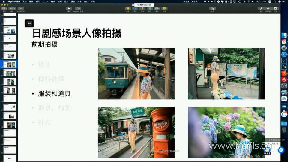The image size is (288, 162).
Task: Click the blue chat bubble button
Action: pos(281,150)
